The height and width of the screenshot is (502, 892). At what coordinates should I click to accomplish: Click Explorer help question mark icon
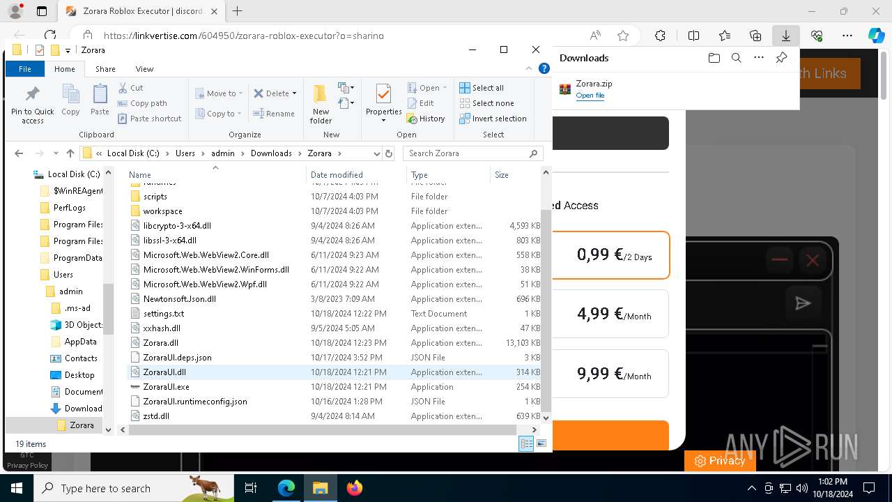tap(544, 68)
